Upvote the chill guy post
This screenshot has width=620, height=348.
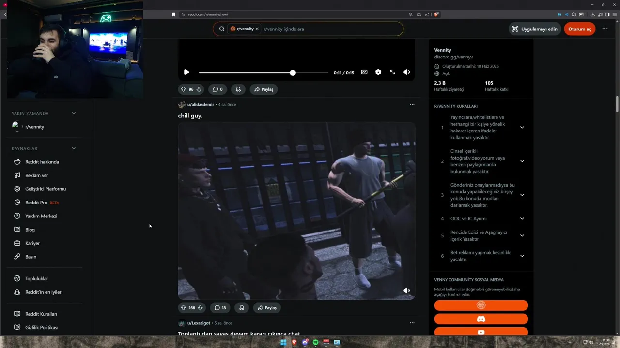tap(183, 308)
